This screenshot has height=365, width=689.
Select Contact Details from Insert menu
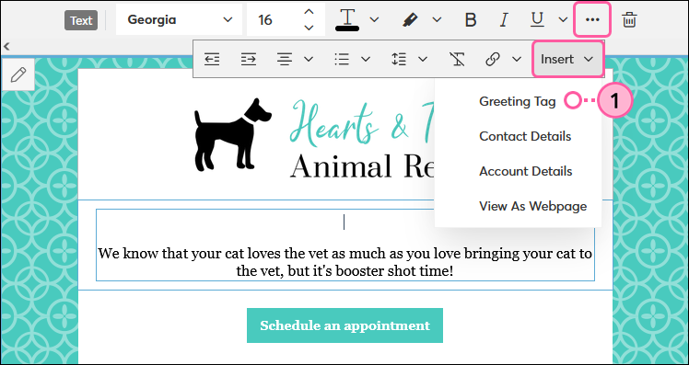[525, 136]
